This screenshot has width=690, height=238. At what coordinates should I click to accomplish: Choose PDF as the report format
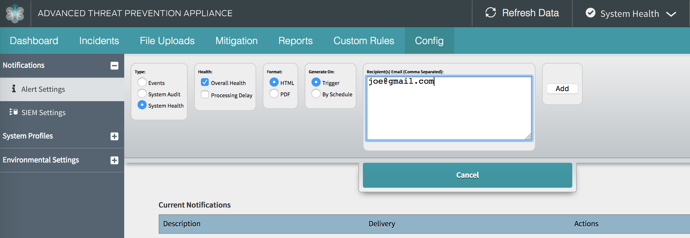[x=274, y=94]
